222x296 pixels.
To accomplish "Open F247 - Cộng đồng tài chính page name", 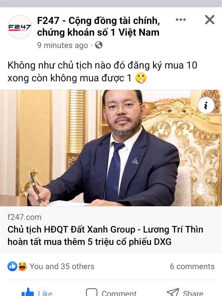I will point(98,26).
